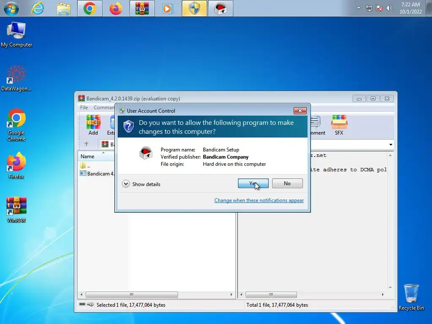Click the comment pane horizontal scrollbar
Viewport: 432px width, 324px height.
click(x=271, y=294)
